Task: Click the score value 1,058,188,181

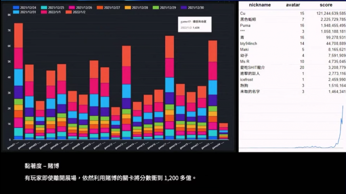Action: [x=333, y=31]
